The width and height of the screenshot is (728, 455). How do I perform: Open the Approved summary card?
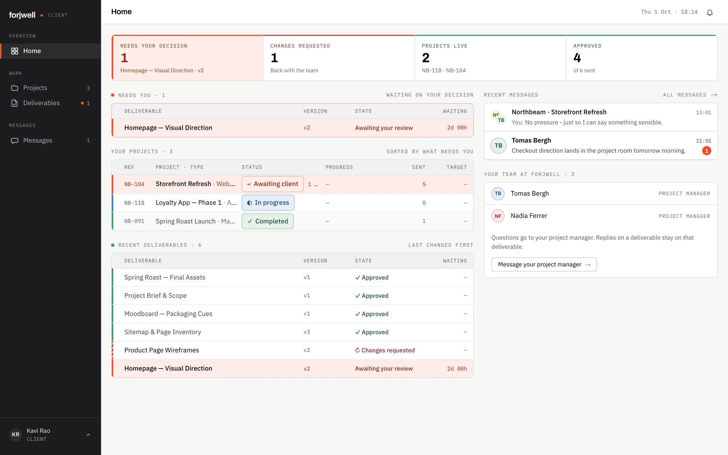point(642,58)
